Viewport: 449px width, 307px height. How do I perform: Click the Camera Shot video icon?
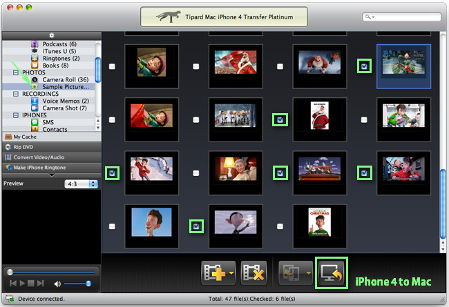pos(35,108)
